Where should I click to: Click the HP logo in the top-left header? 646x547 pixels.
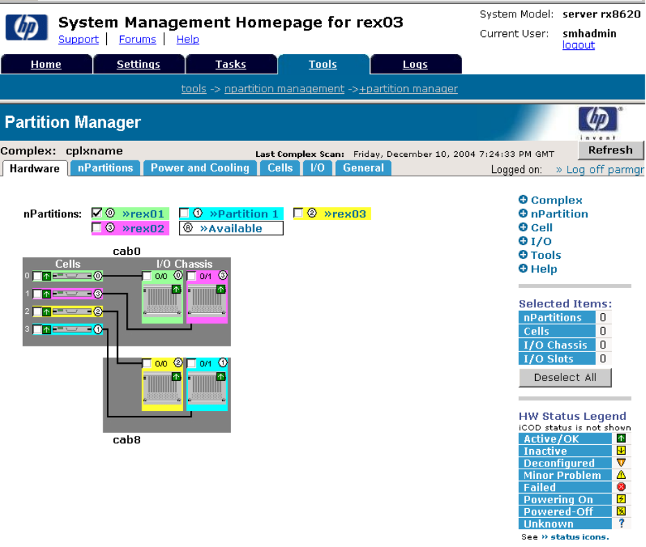tap(26, 28)
